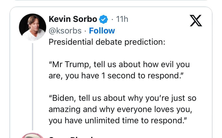Click the "you have unlimited time to respond" line
The width and height of the screenshot is (222, 138).
pyautogui.click(x=117, y=121)
